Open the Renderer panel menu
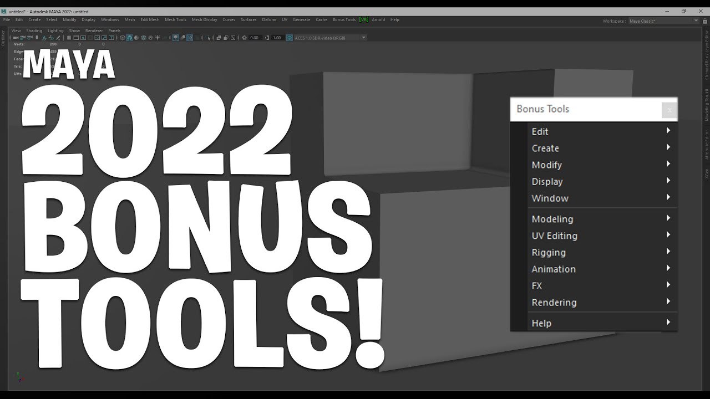This screenshot has height=399, width=710. pyautogui.click(x=94, y=30)
